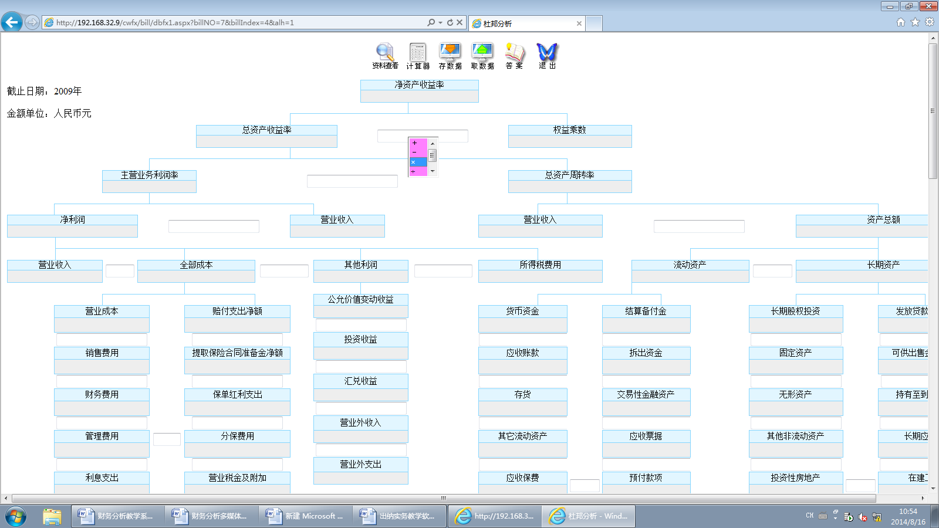Open the address bar dropdown arrow

point(440,22)
